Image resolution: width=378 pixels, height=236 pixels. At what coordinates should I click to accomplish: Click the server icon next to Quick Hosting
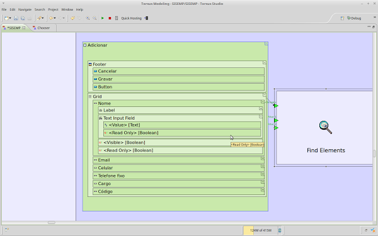click(117, 18)
